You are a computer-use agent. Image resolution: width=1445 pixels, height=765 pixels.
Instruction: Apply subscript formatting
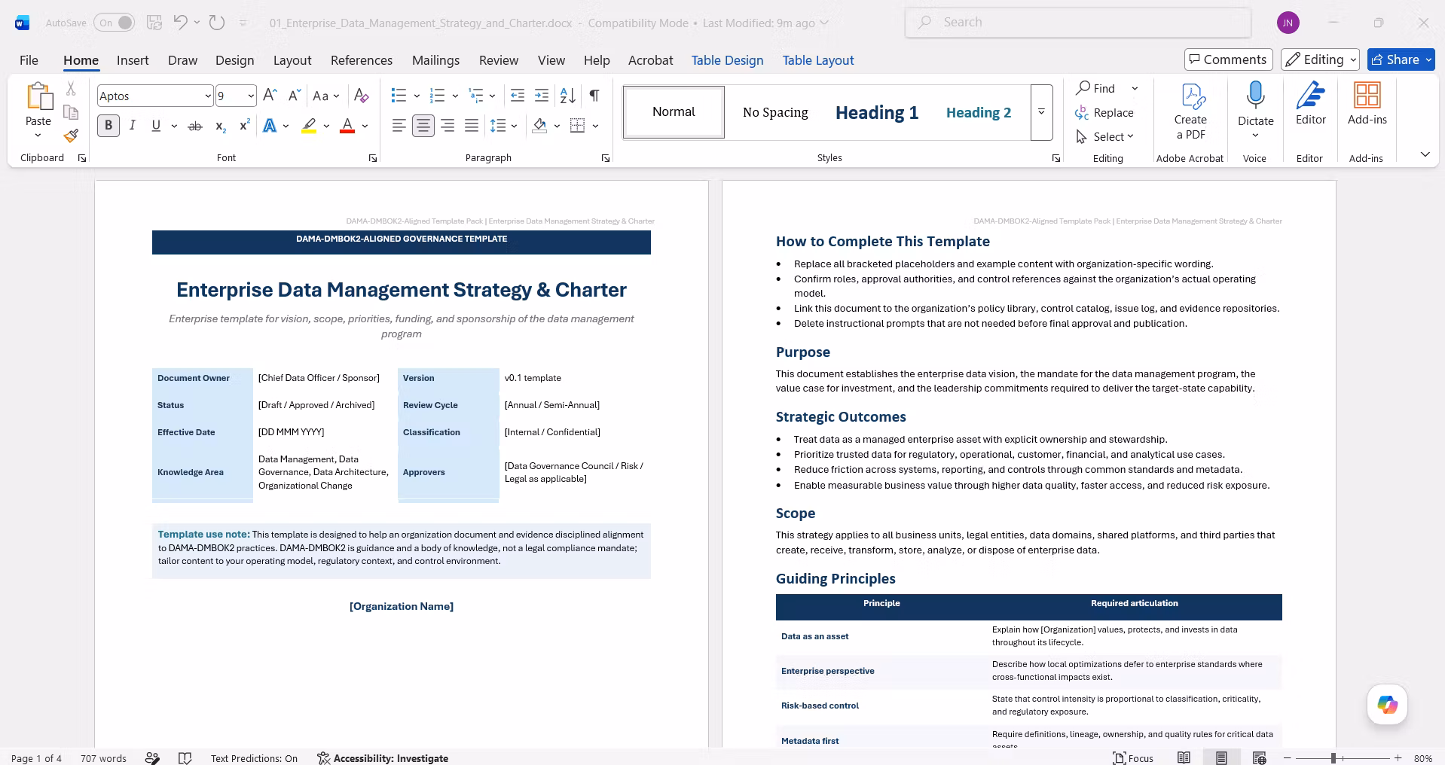pos(220,126)
